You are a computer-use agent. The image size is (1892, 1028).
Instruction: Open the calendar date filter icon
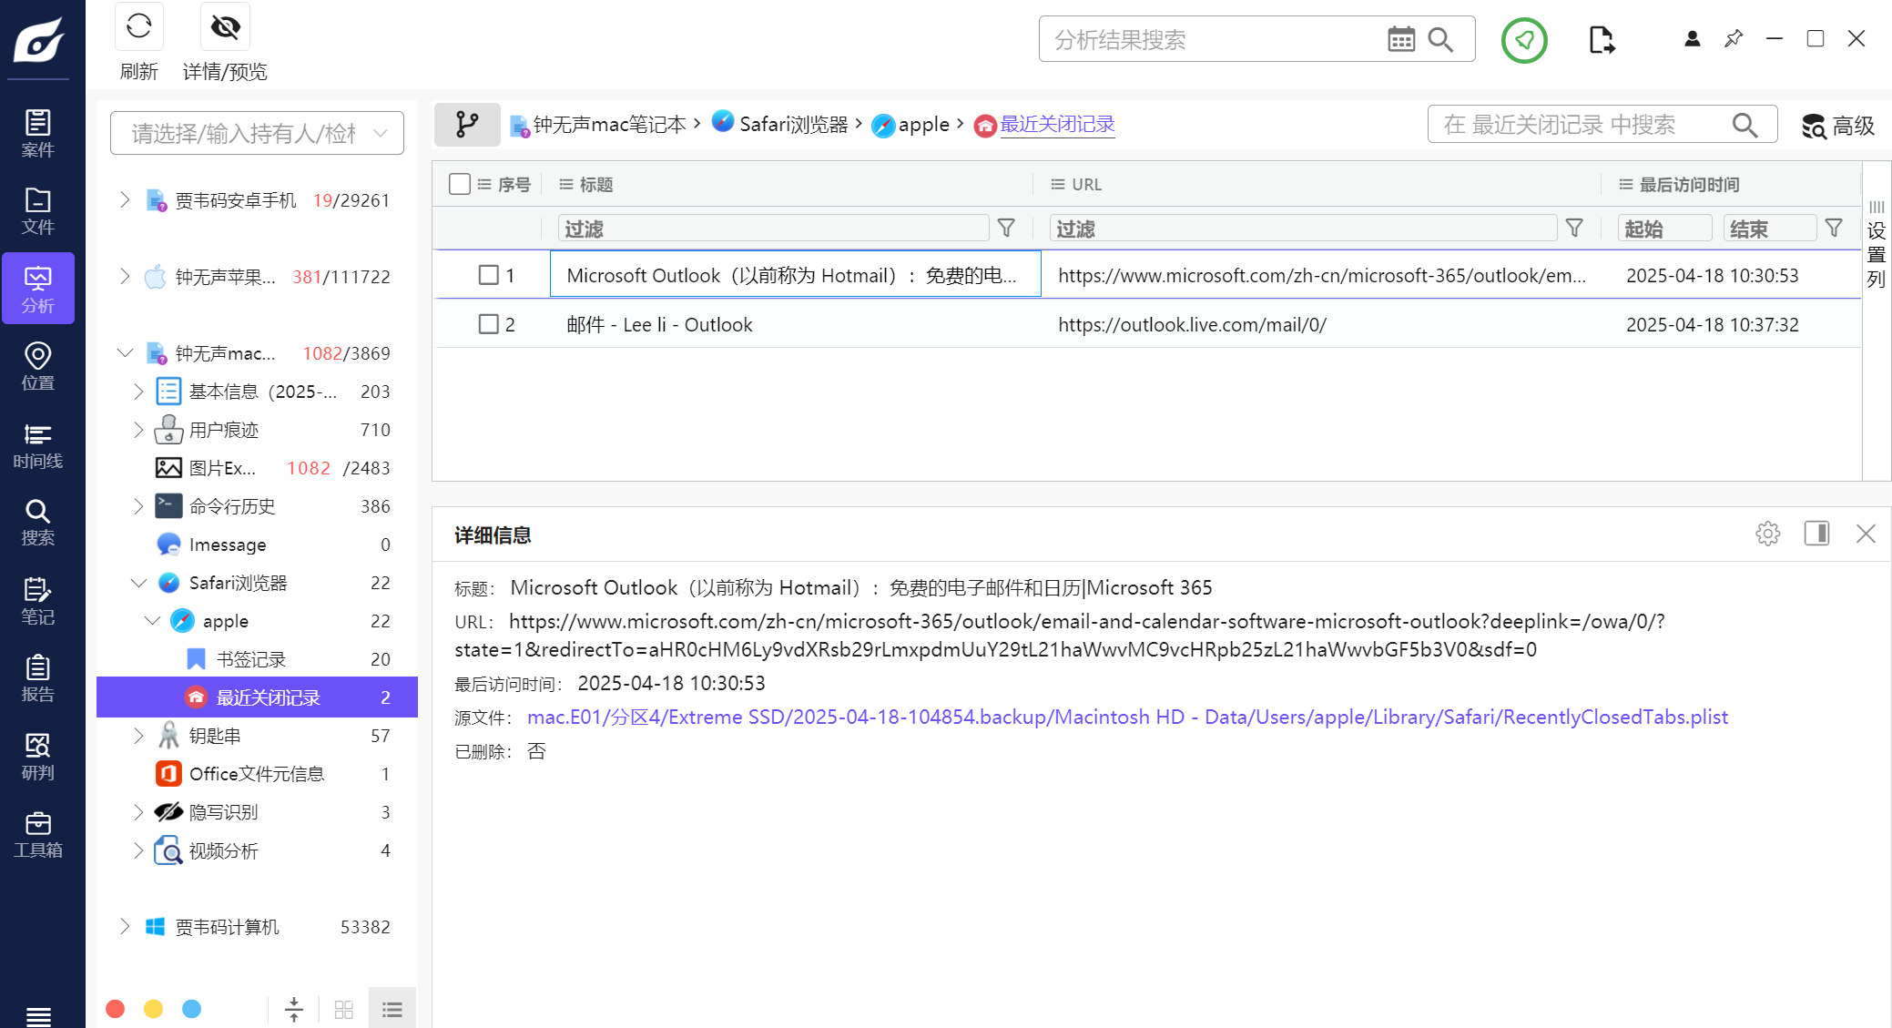point(1400,39)
